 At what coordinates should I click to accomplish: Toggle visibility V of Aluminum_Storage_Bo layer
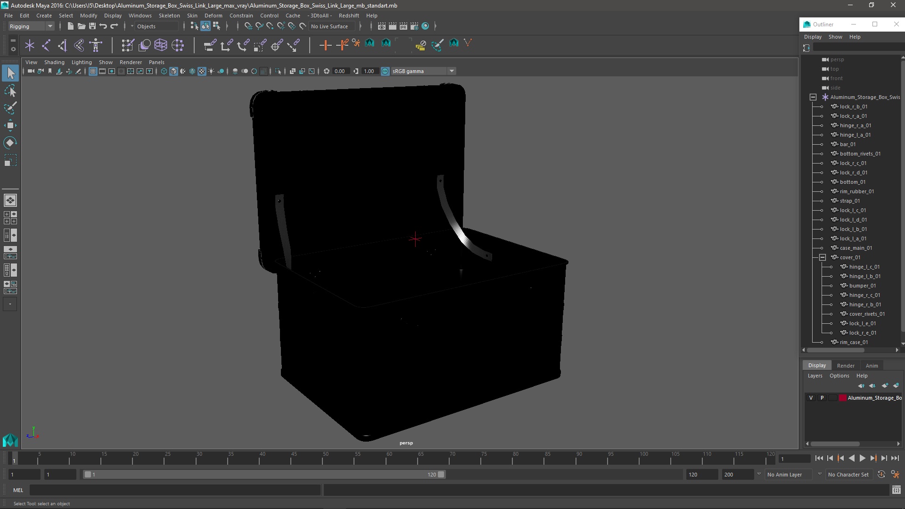coord(811,398)
